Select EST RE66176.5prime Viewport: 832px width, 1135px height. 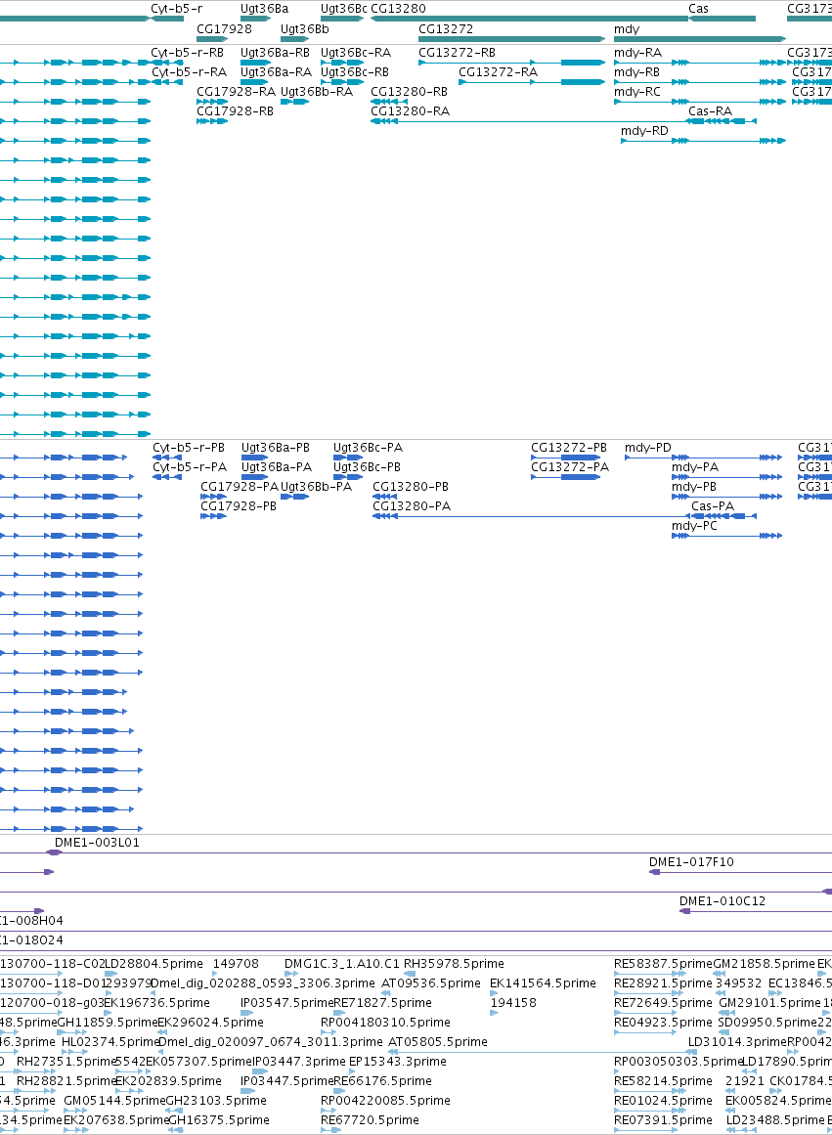pyautogui.click(x=382, y=1081)
